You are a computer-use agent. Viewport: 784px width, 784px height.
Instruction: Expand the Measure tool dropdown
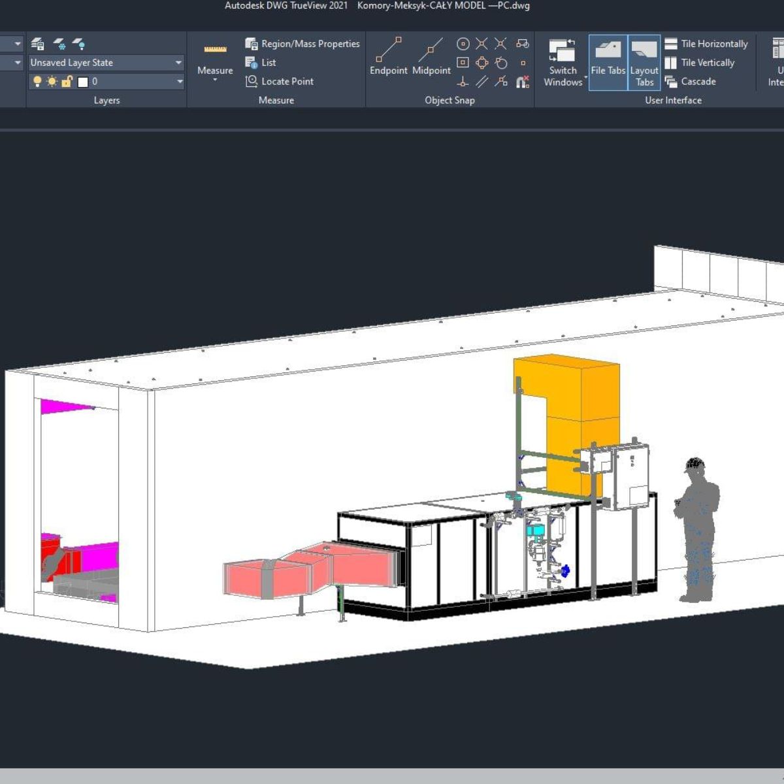(215, 79)
